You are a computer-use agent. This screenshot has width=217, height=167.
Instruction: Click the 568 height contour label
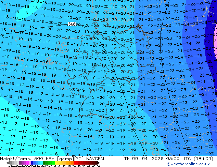coord(72,24)
